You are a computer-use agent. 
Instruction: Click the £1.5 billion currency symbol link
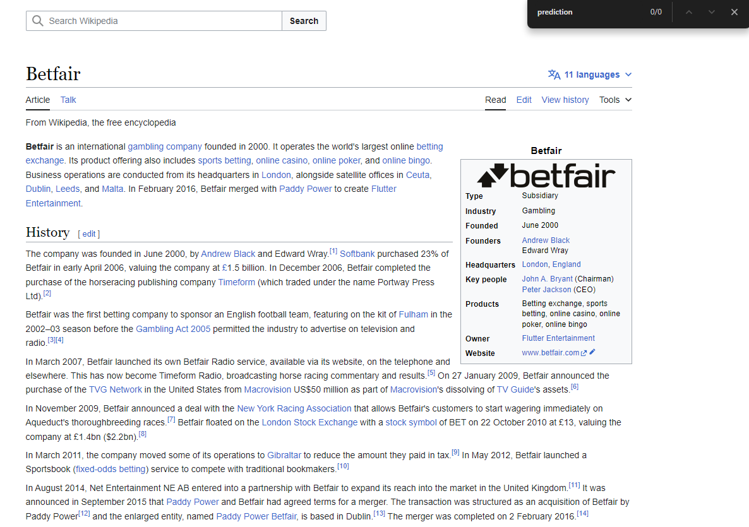[224, 268]
